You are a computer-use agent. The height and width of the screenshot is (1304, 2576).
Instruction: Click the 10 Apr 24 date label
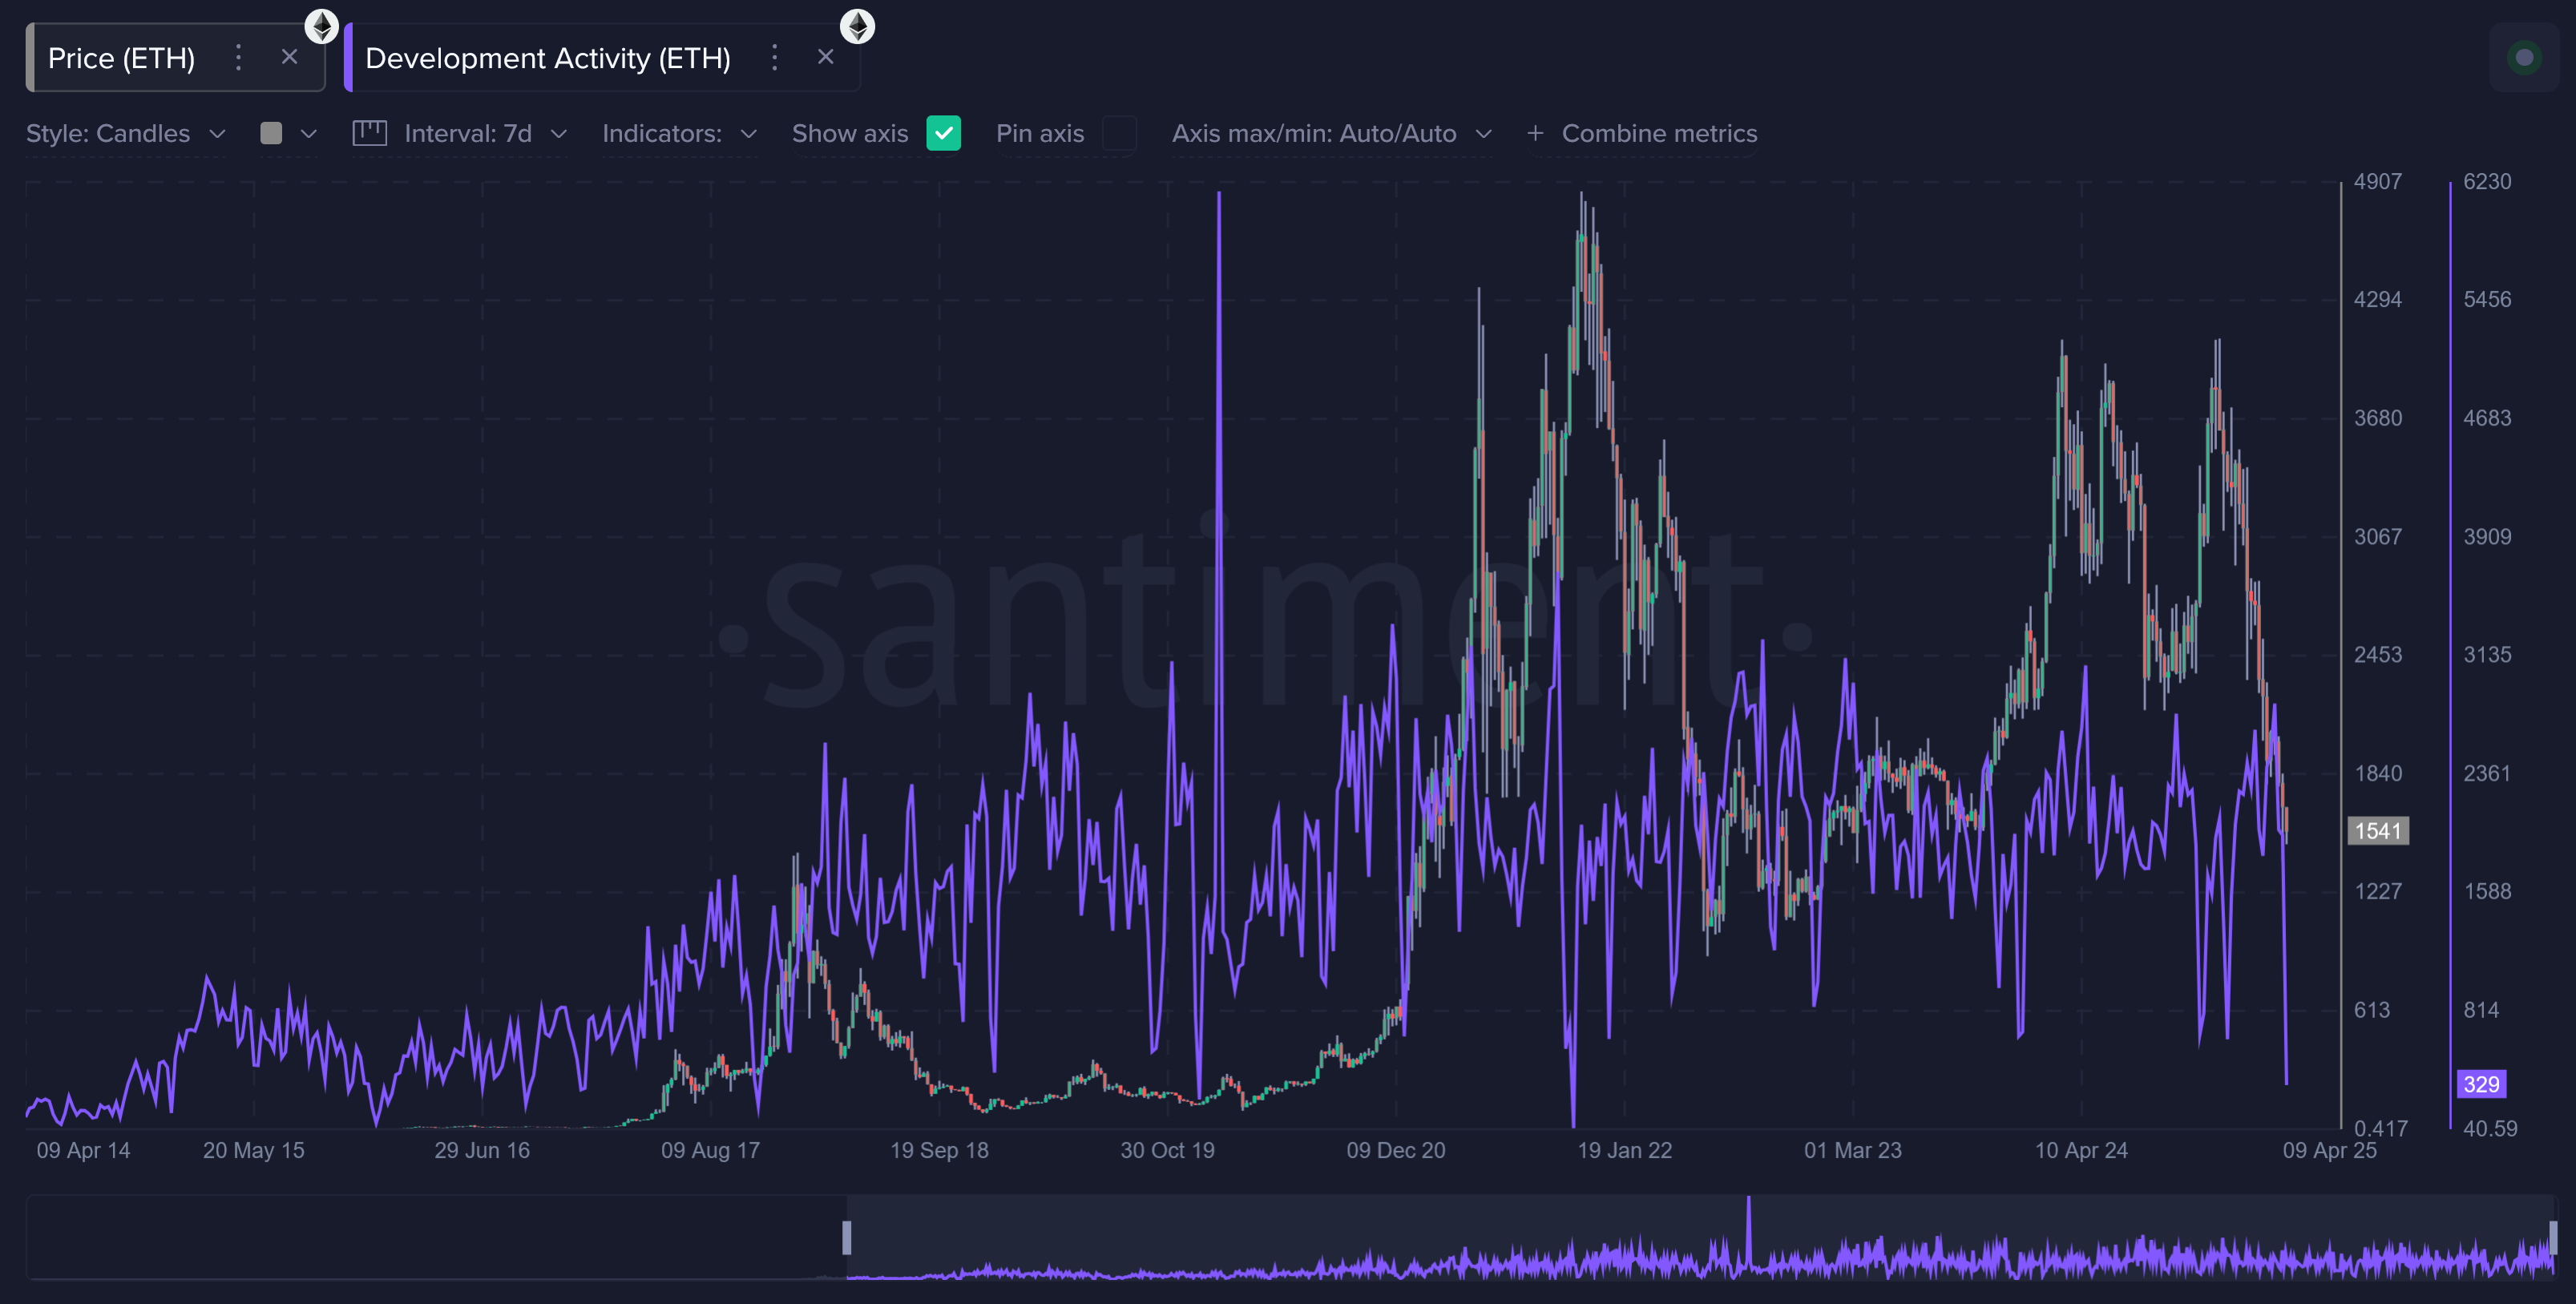pos(2081,1151)
